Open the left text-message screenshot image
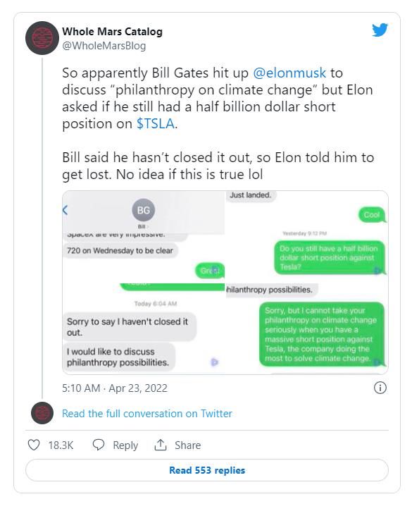Screen dimensions: 412x511 click(x=143, y=282)
